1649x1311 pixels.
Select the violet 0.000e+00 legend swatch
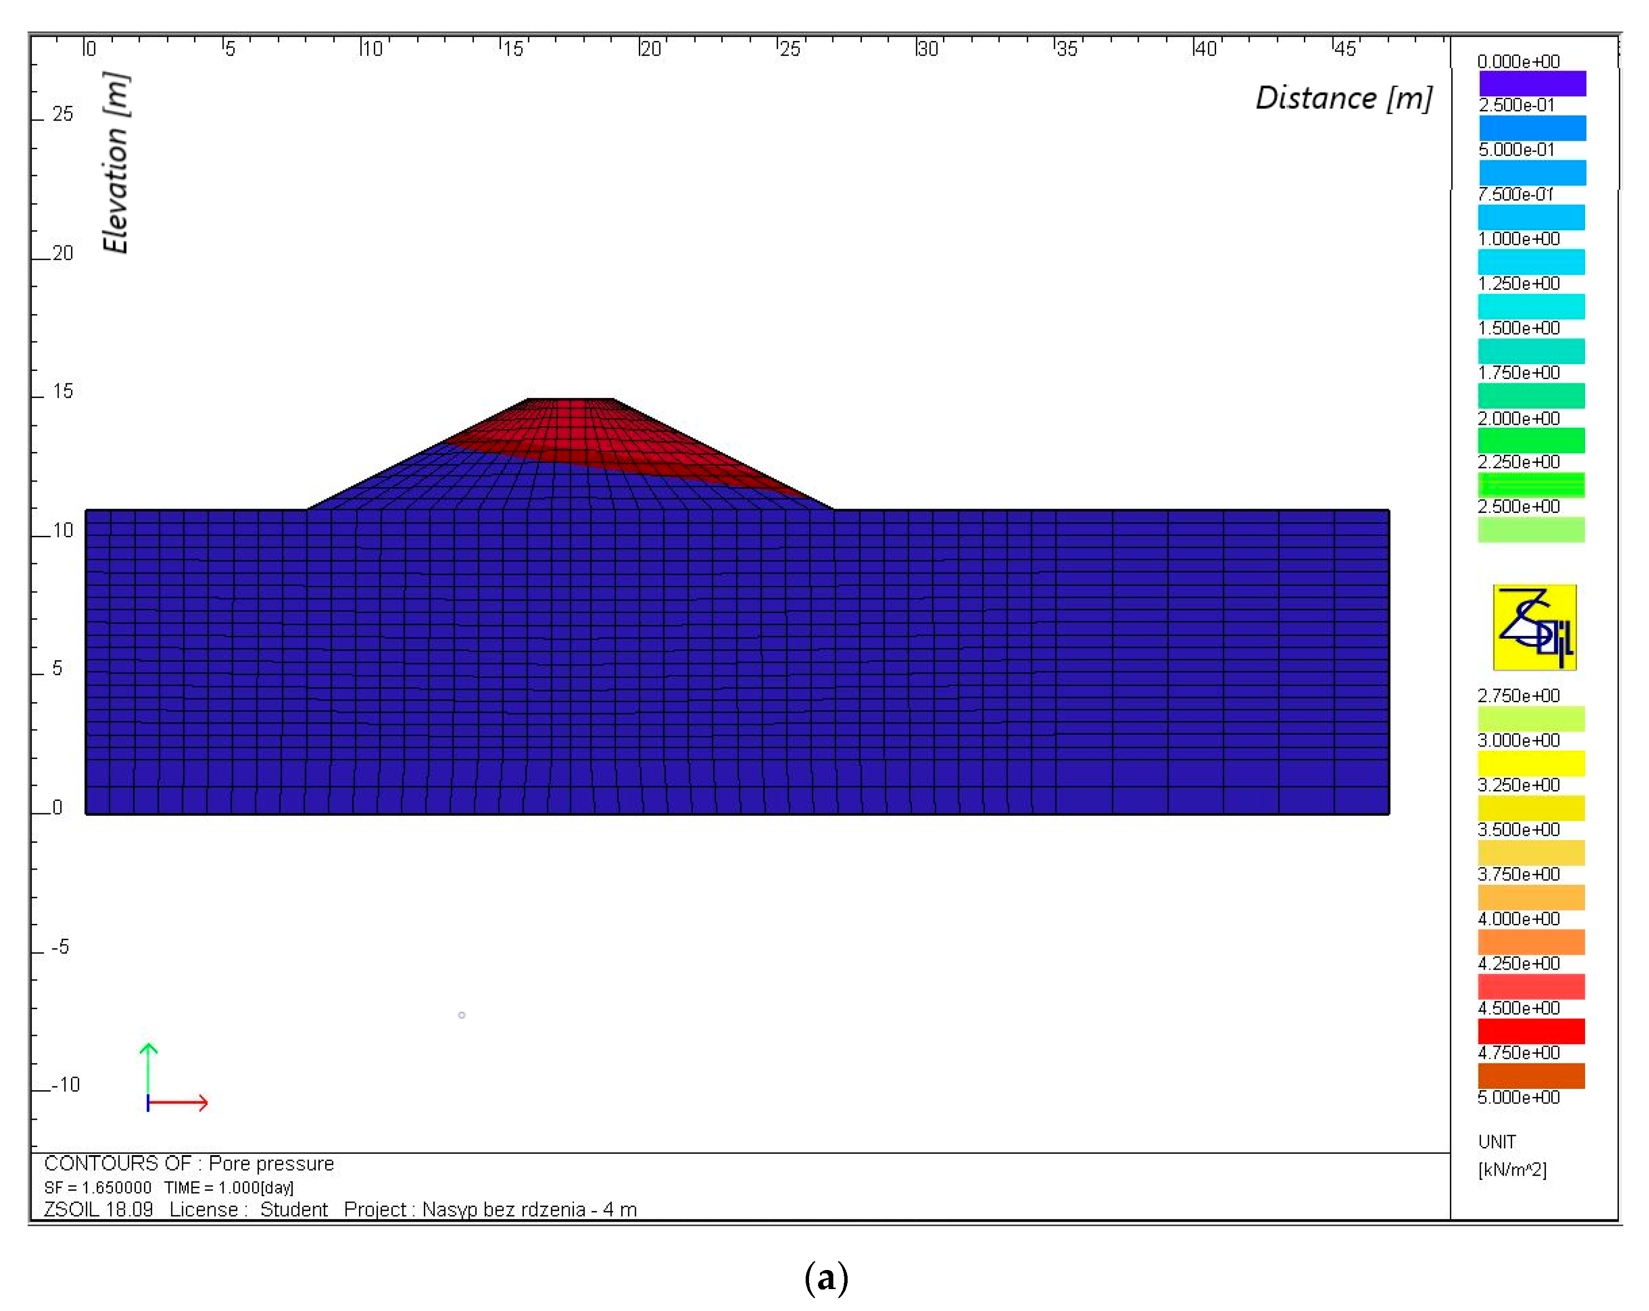(1532, 83)
